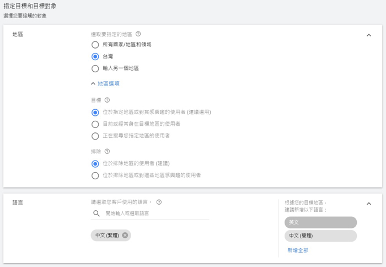This screenshot has width=386, height=267.
Task: Choose 輸入另一個地區 radio option
Action: [x=95, y=68]
